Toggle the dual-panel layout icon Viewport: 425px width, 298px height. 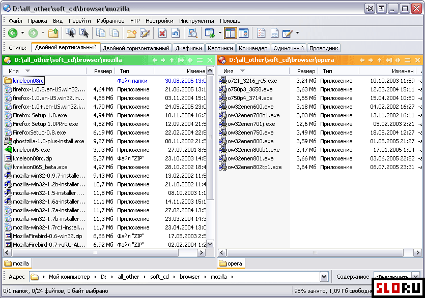point(230,33)
